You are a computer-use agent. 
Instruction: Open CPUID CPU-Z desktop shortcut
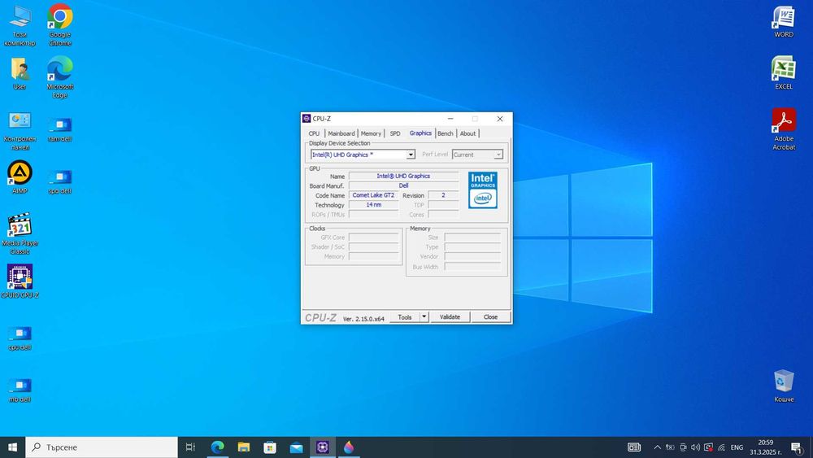[20, 281]
